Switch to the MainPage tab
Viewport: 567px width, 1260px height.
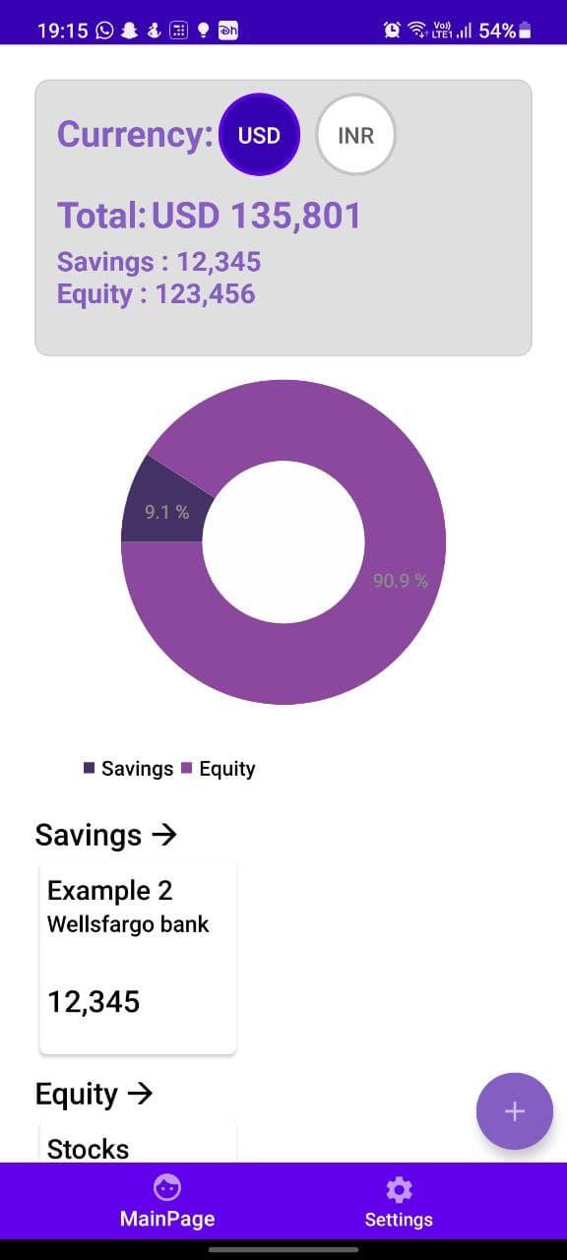(x=167, y=1200)
